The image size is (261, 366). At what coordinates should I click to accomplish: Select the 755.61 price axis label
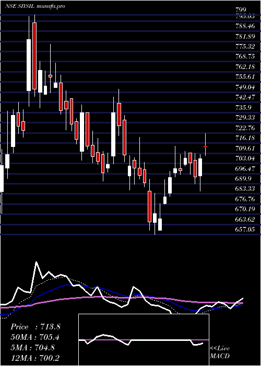245,77
